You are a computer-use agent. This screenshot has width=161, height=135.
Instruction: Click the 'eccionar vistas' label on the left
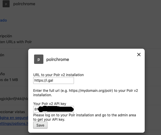[13, 112]
